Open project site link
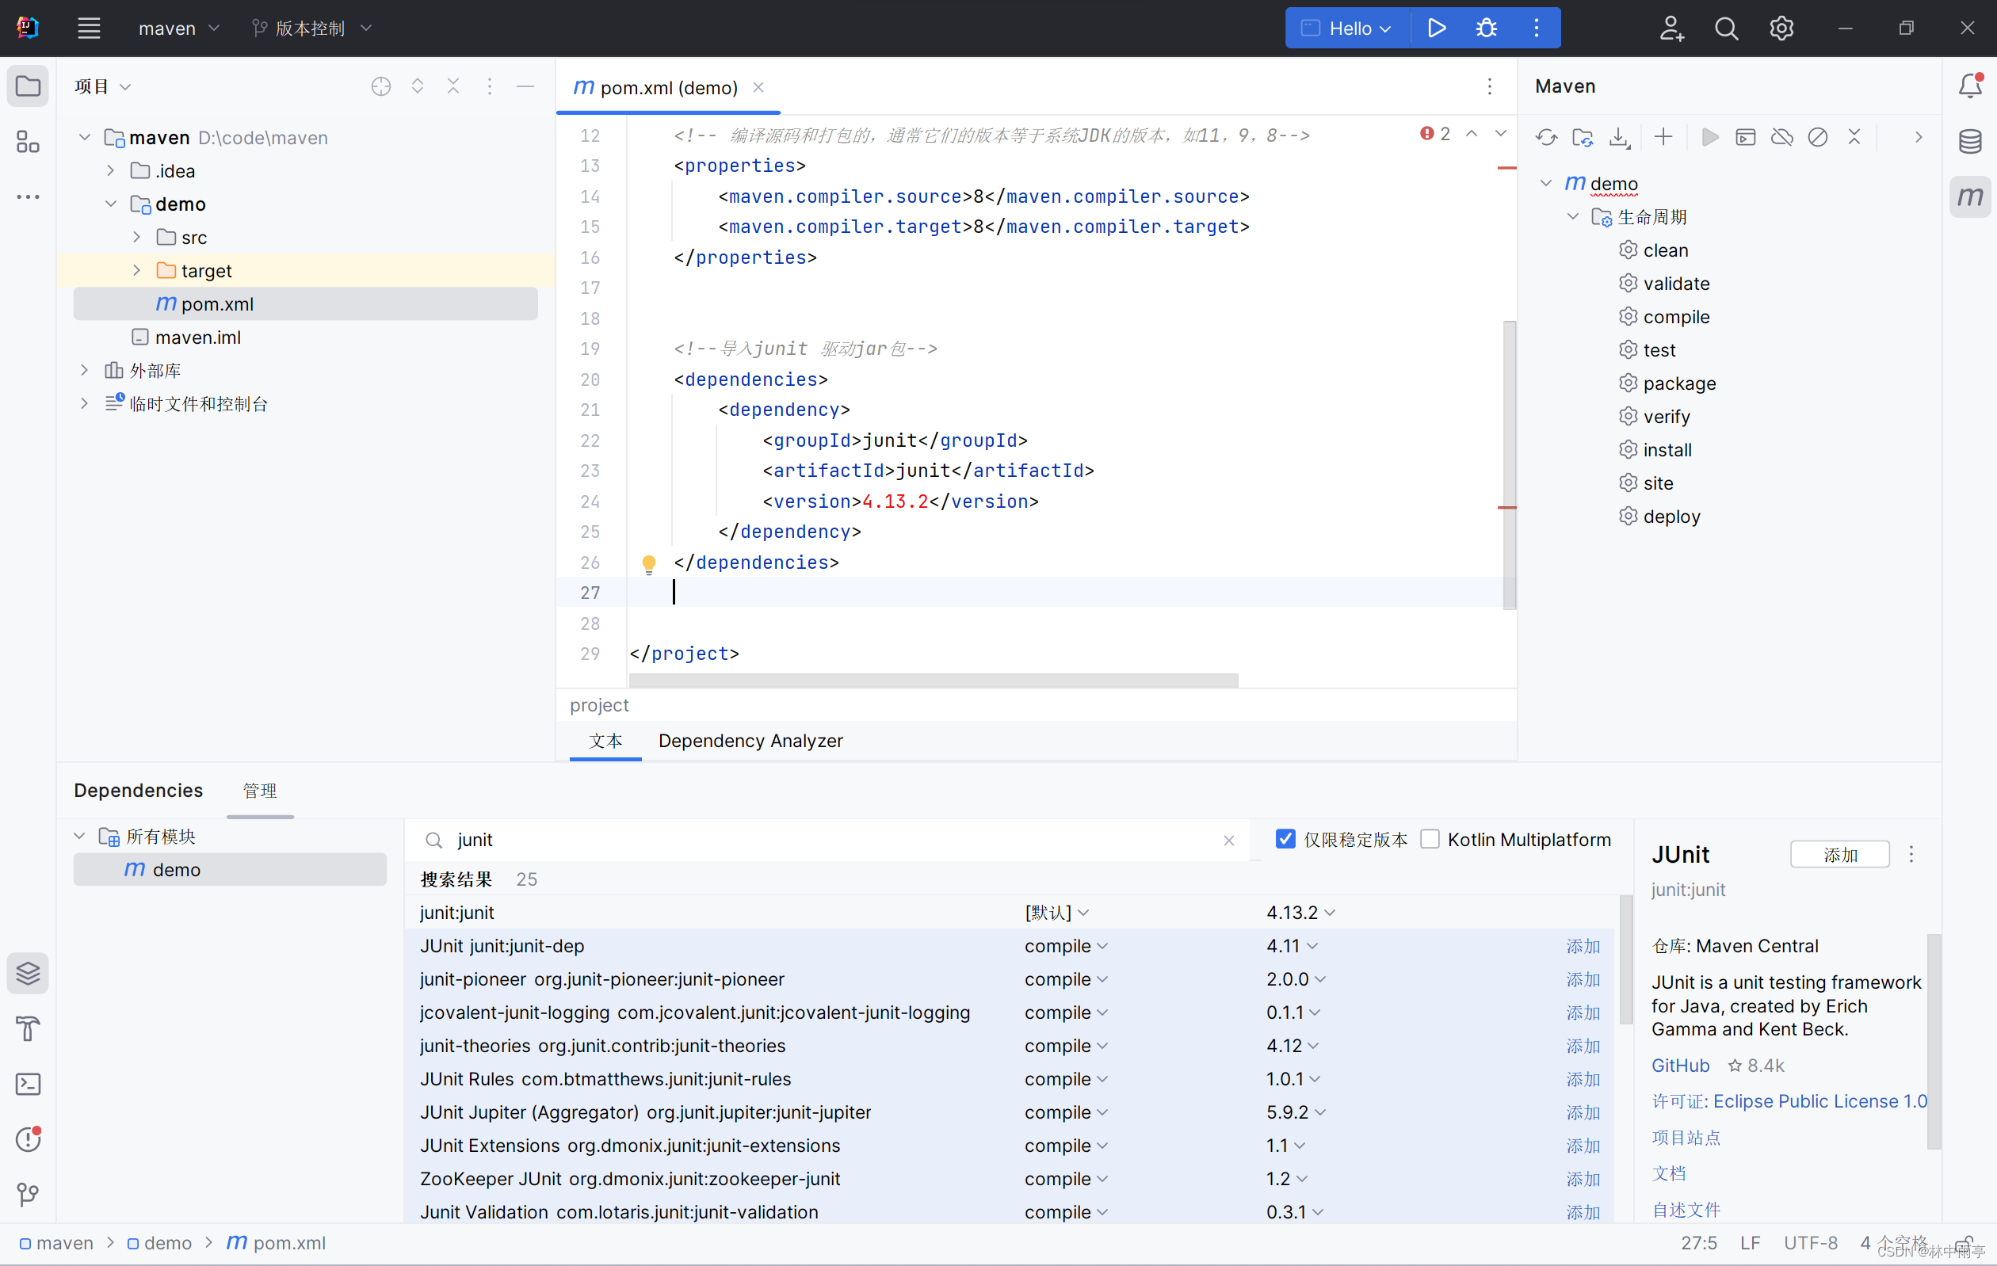Image resolution: width=1997 pixels, height=1266 pixels. 1686,1138
